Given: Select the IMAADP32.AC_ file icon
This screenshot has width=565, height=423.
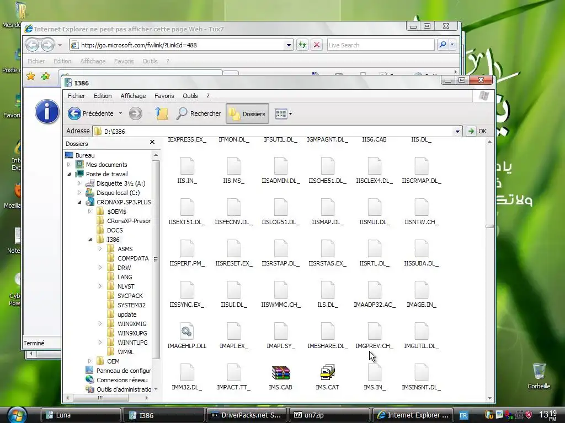Looking at the screenshot, I should coord(375,290).
